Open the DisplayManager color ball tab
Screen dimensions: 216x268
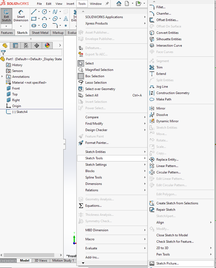pos(47,46)
